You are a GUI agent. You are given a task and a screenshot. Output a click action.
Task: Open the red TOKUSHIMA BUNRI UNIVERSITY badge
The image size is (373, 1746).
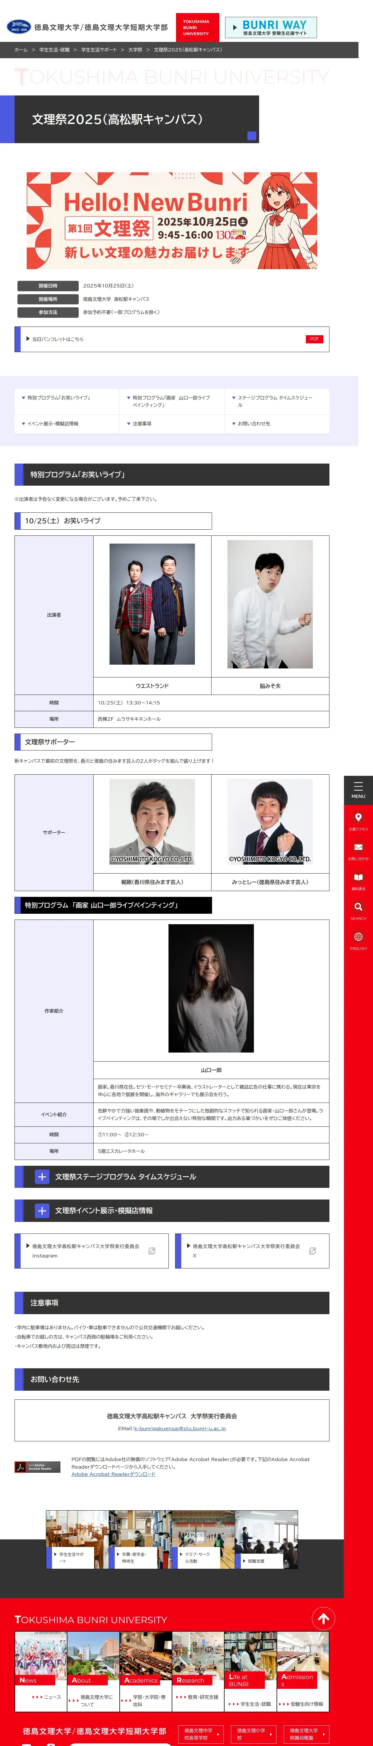197,27
